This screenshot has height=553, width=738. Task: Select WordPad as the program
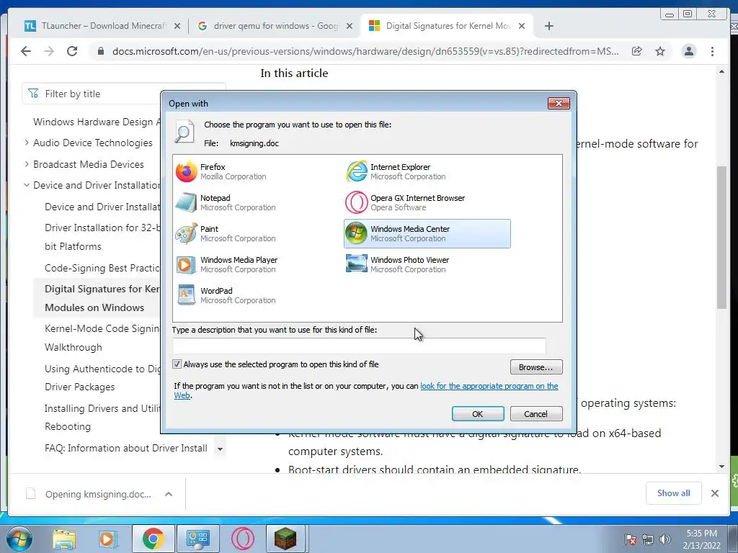point(226,295)
